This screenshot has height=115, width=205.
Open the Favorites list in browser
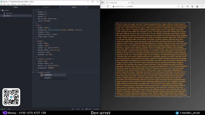click(x=187, y=6)
